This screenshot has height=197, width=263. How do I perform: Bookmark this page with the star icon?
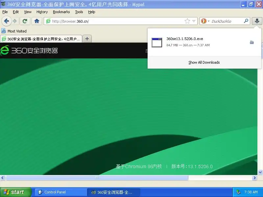187,21
